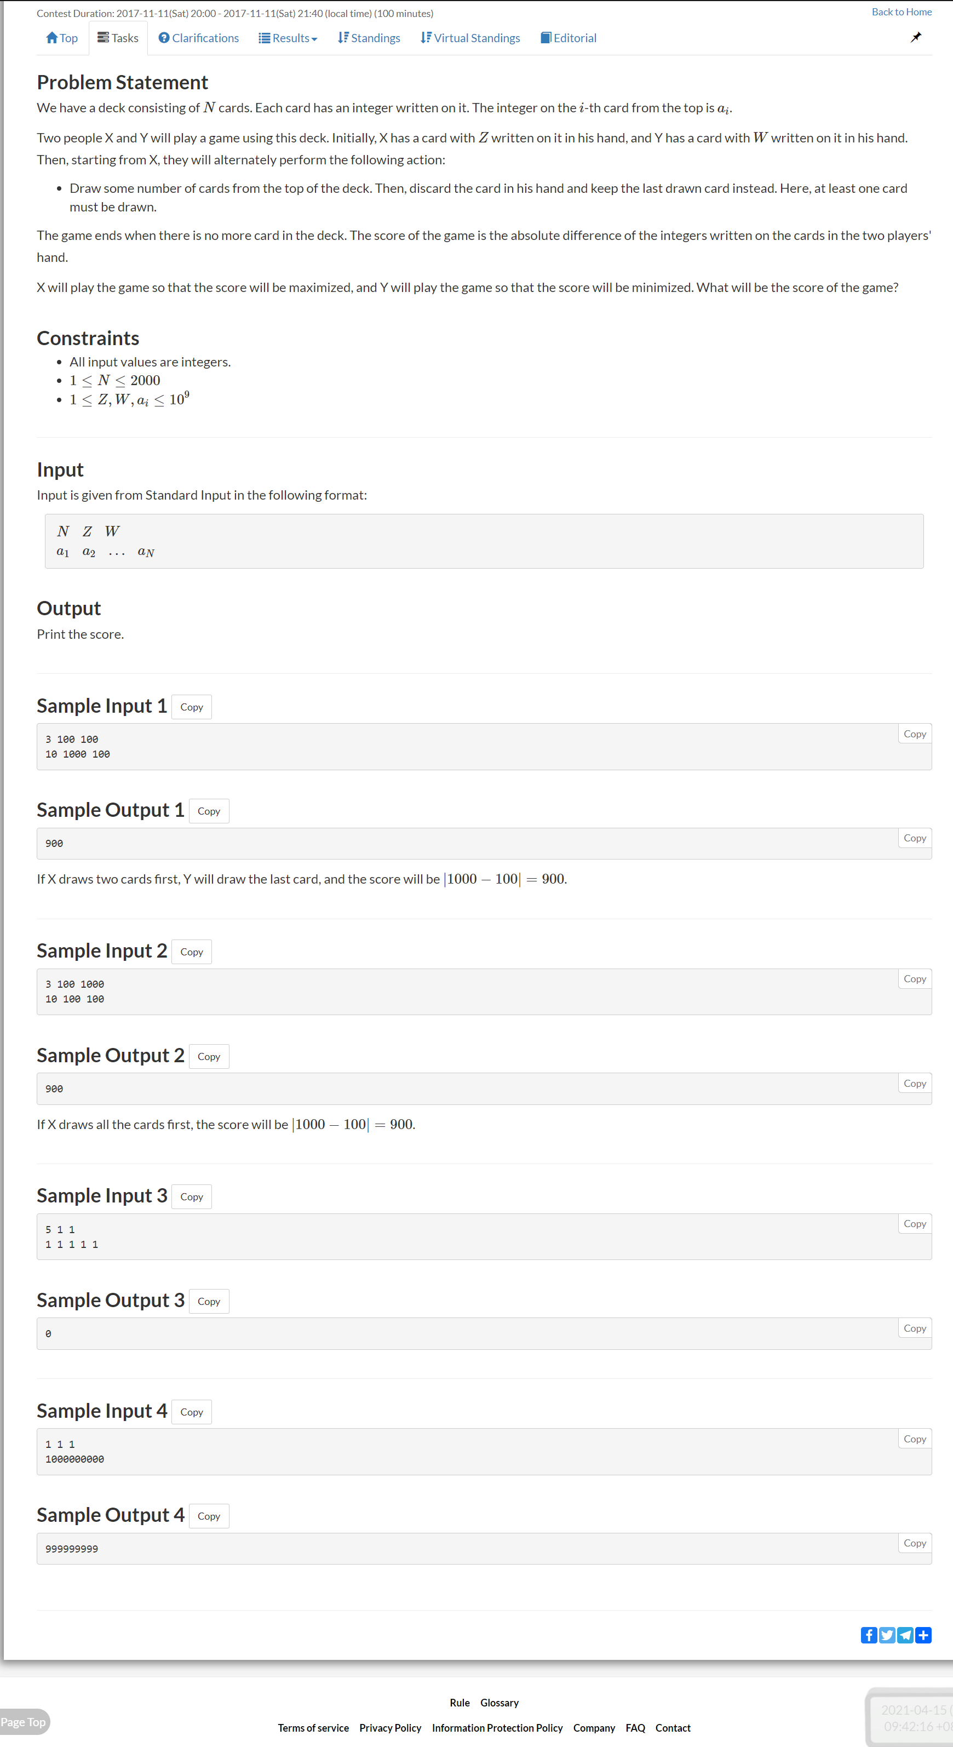This screenshot has height=1747, width=953.
Task: Open the Clarifications question-mark tab
Action: pyautogui.click(x=199, y=38)
